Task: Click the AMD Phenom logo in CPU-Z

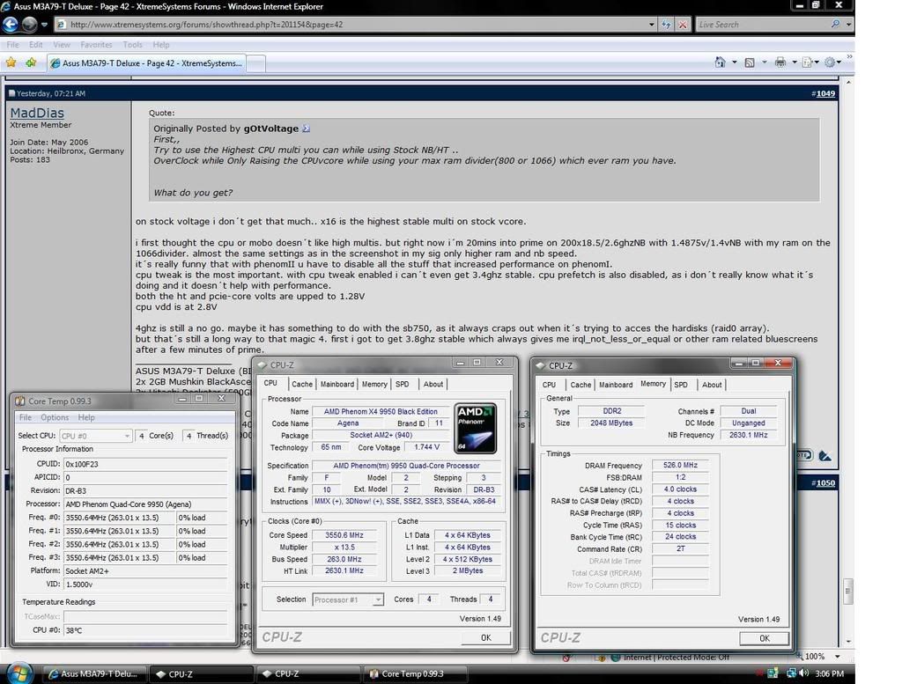Action: coord(475,428)
